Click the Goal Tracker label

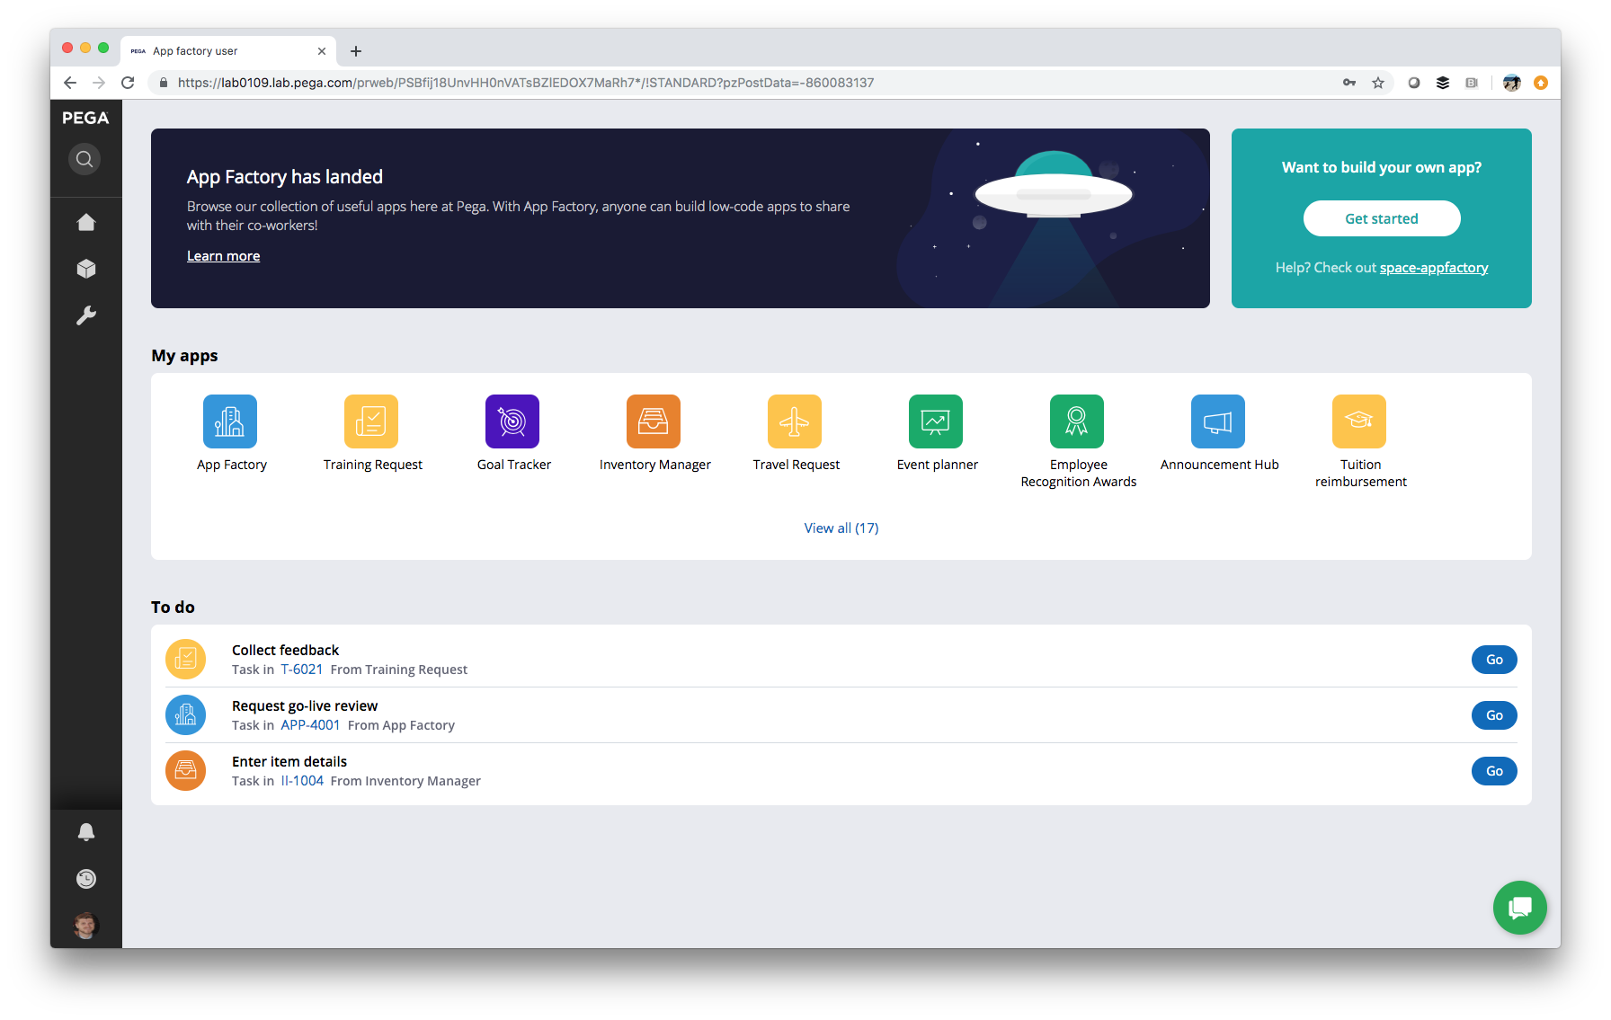[x=514, y=465]
